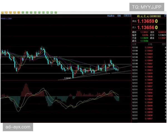This screenshot has width=167, height=134.
Task: Click the MA60 indicator label on chart
Action: click(x=6, y=18)
